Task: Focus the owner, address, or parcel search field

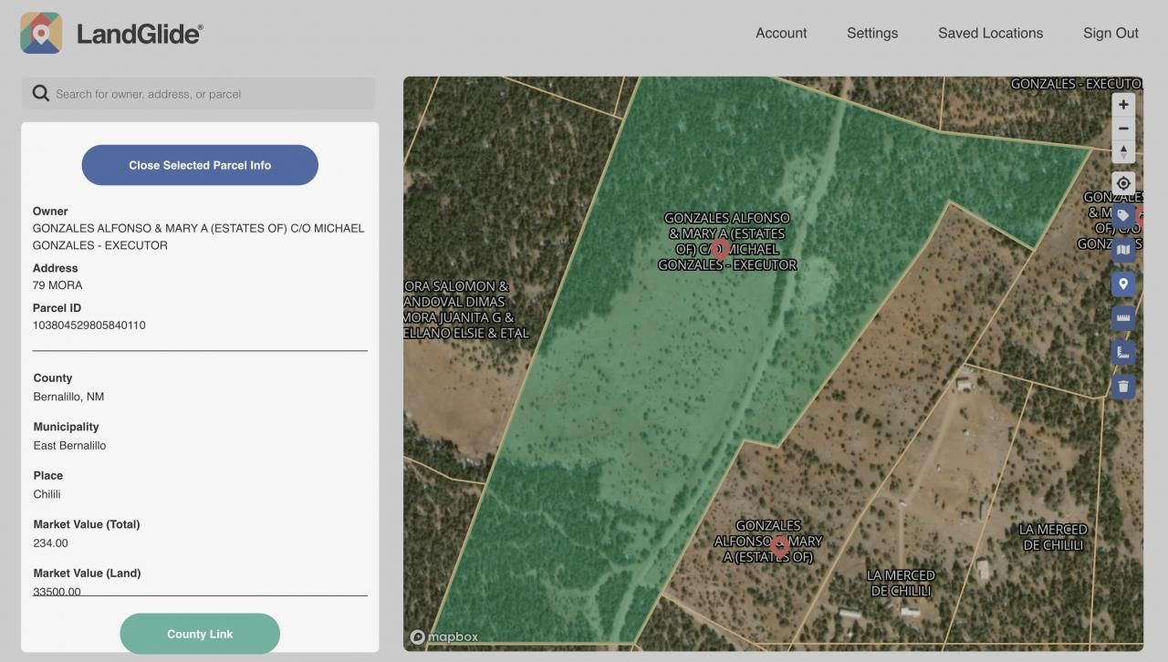Action: point(210,94)
